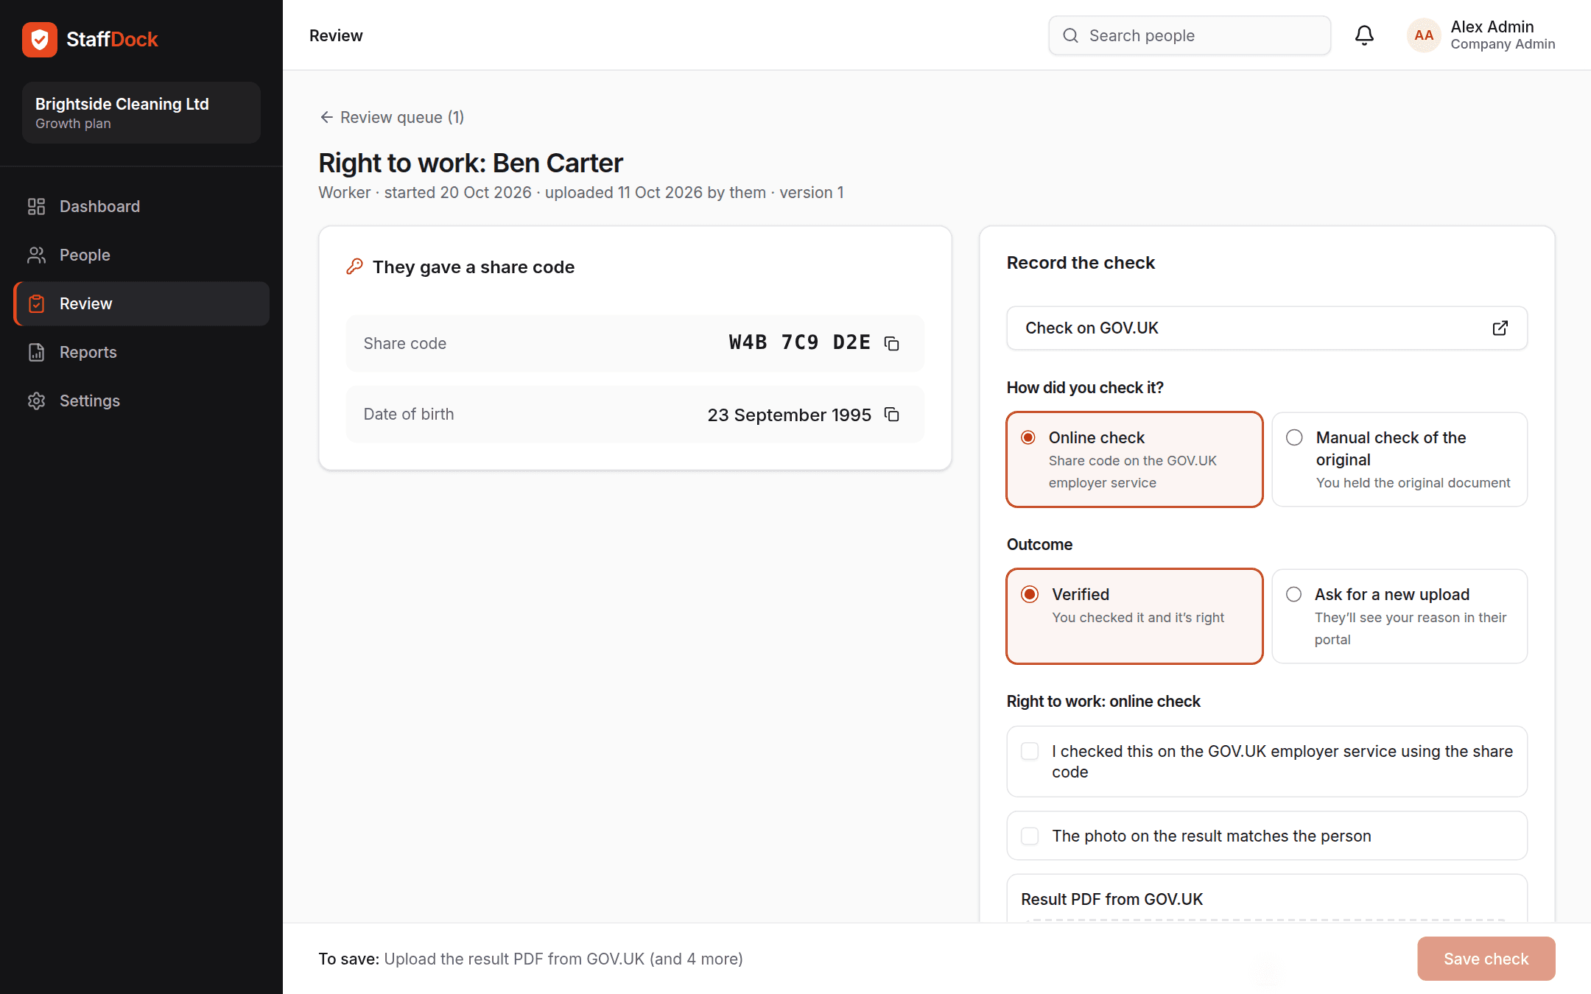
Task: Click the Dashboard grid icon
Action: click(x=36, y=206)
